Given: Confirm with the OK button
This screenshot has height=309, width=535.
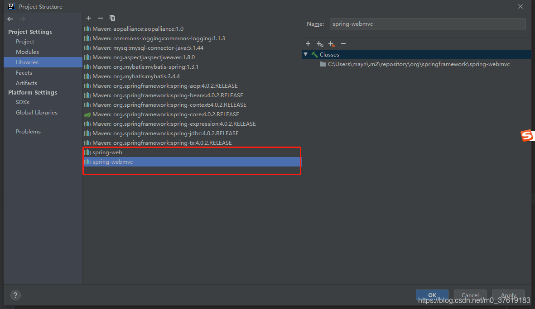Looking at the screenshot, I should point(432,295).
